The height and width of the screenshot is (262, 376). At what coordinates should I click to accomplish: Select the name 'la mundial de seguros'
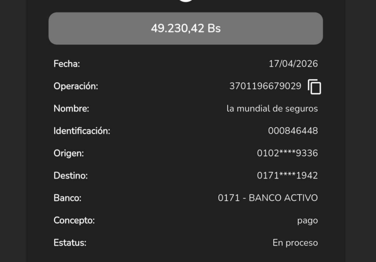click(x=272, y=109)
